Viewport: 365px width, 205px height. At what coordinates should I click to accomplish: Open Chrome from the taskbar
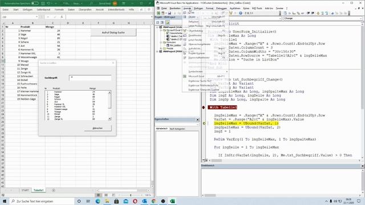153,201
